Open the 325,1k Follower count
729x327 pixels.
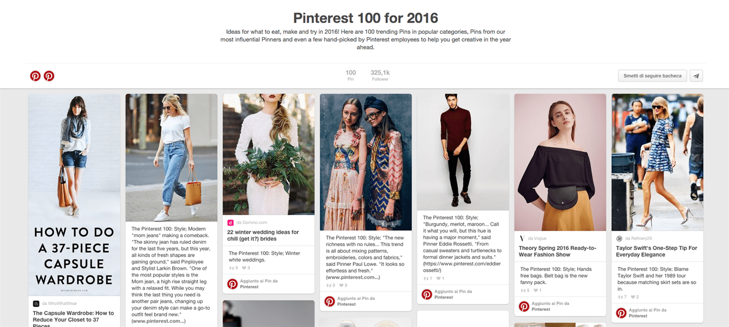[380, 75]
